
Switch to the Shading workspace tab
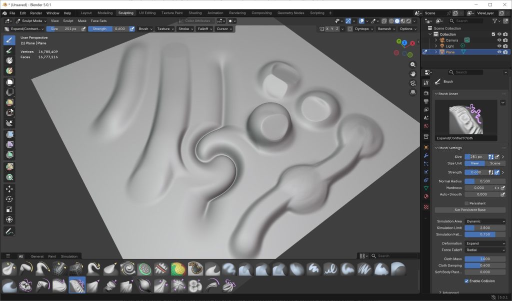coord(195,13)
